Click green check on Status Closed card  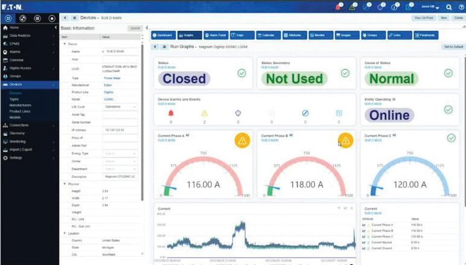click(x=241, y=73)
